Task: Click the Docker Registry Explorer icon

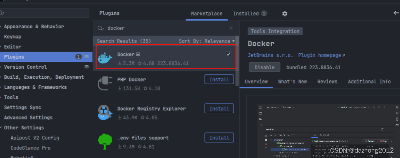Action: click(105, 112)
